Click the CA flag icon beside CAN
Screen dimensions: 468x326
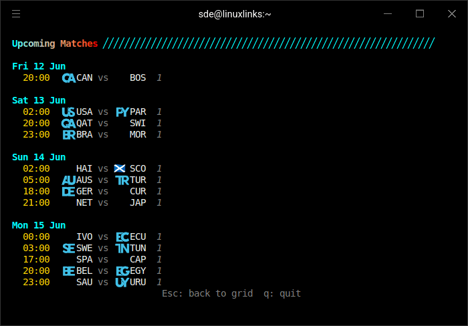pos(69,78)
